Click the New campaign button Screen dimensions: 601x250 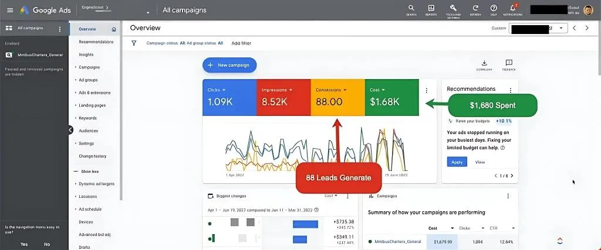(229, 66)
